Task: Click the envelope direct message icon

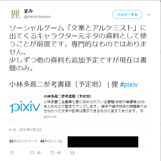Action: click(72, 153)
